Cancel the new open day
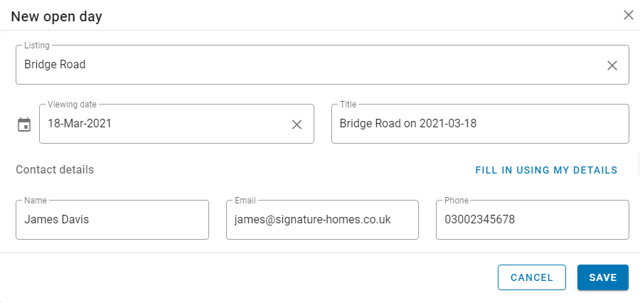 [532, 277]
